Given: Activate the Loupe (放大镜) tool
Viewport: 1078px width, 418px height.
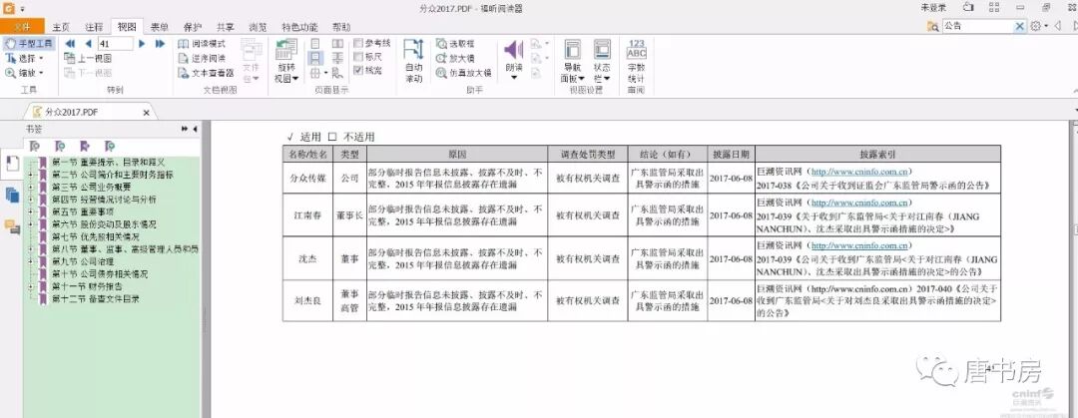Looking at the screenshot, I should (x=455, y=58).
